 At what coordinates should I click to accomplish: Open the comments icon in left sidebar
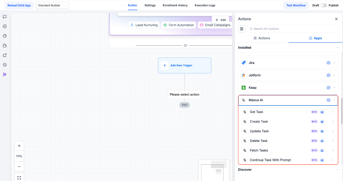[5, 17]
